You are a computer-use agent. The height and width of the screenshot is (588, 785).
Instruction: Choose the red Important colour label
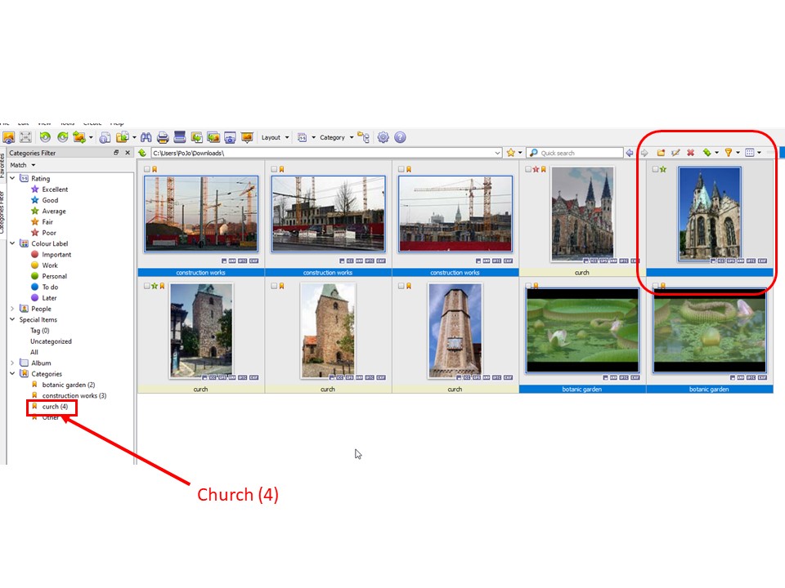(56, 255)
